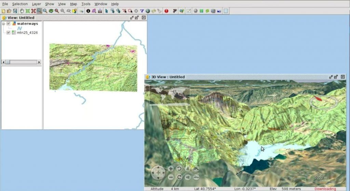350x191 pixels.
Task: Toggle visibility of mtn25_4326 layer
Action: pyautogui.click(x=9, y=33)
